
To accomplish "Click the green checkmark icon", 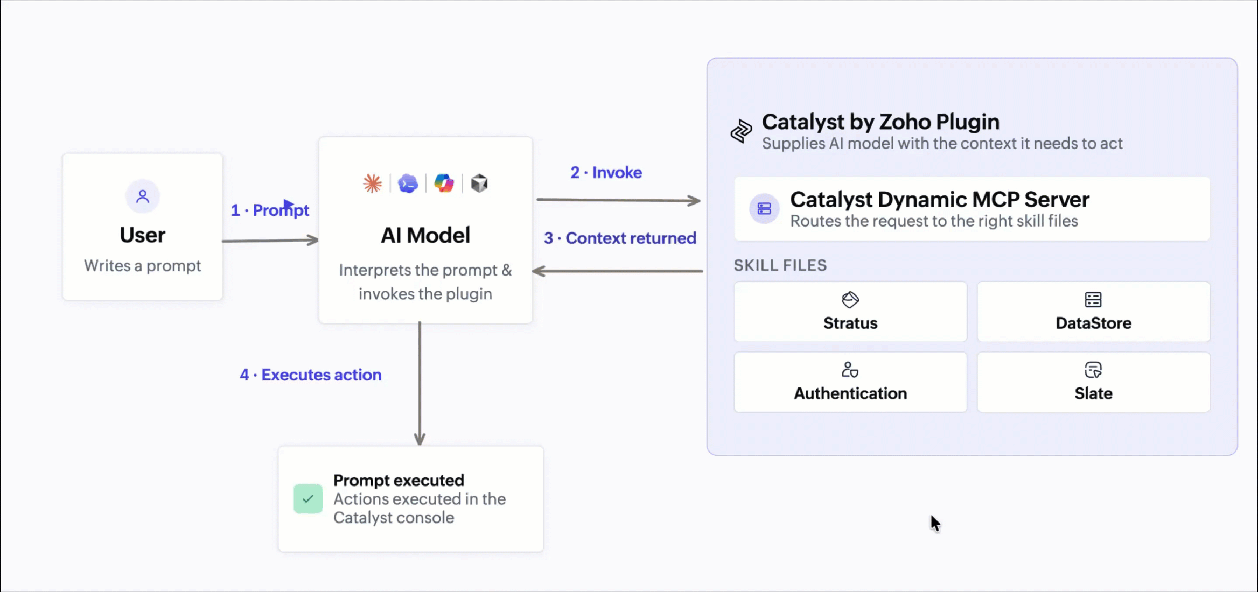I will coord(308,499).
